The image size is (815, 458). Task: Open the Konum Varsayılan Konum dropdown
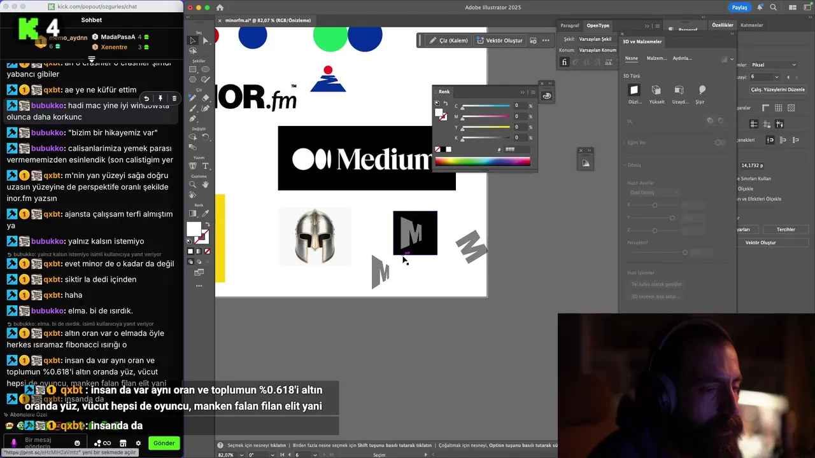point(597,50)
